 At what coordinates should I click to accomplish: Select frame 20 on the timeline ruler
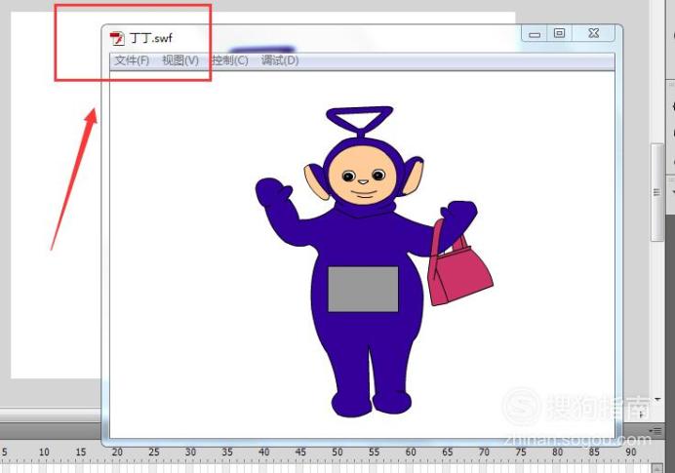point(117,453)
